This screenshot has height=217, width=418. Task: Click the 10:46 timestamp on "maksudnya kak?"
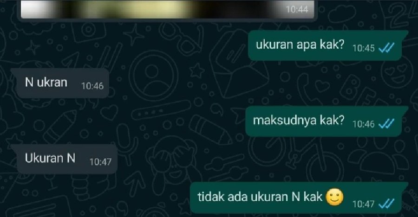[x=363, y=124]
